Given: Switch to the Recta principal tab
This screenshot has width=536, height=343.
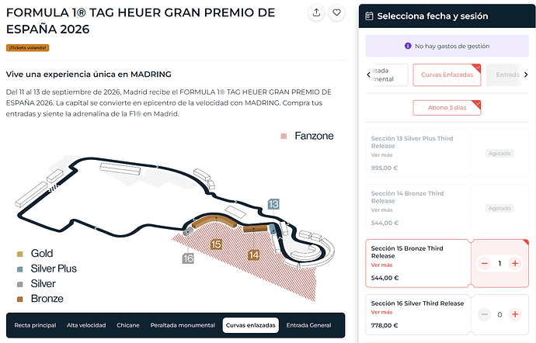Looking at the screenshot, I should [35, 325].
